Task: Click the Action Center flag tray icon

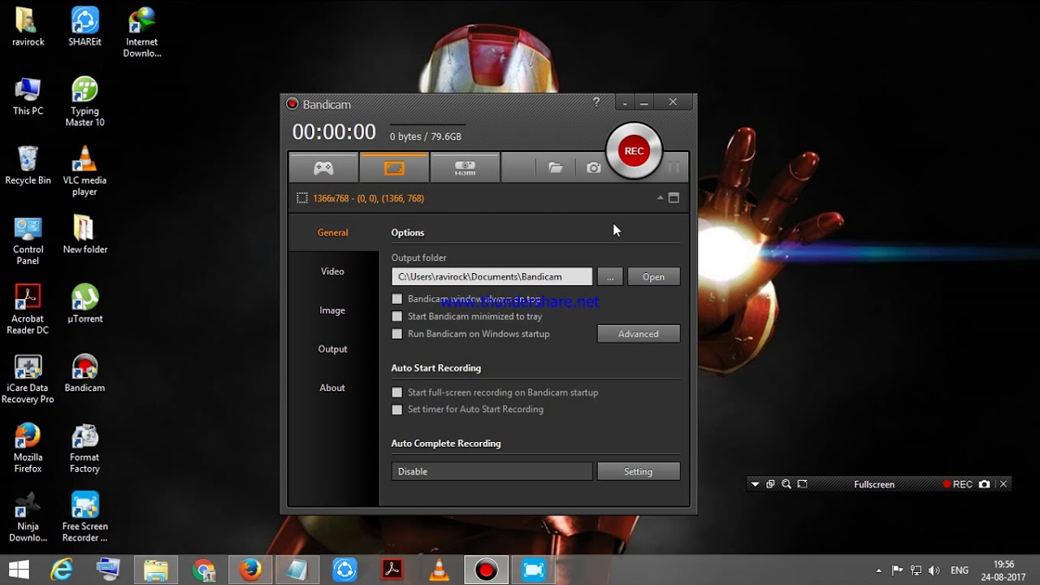Action: pyautogui.click(x=898, y=570)
